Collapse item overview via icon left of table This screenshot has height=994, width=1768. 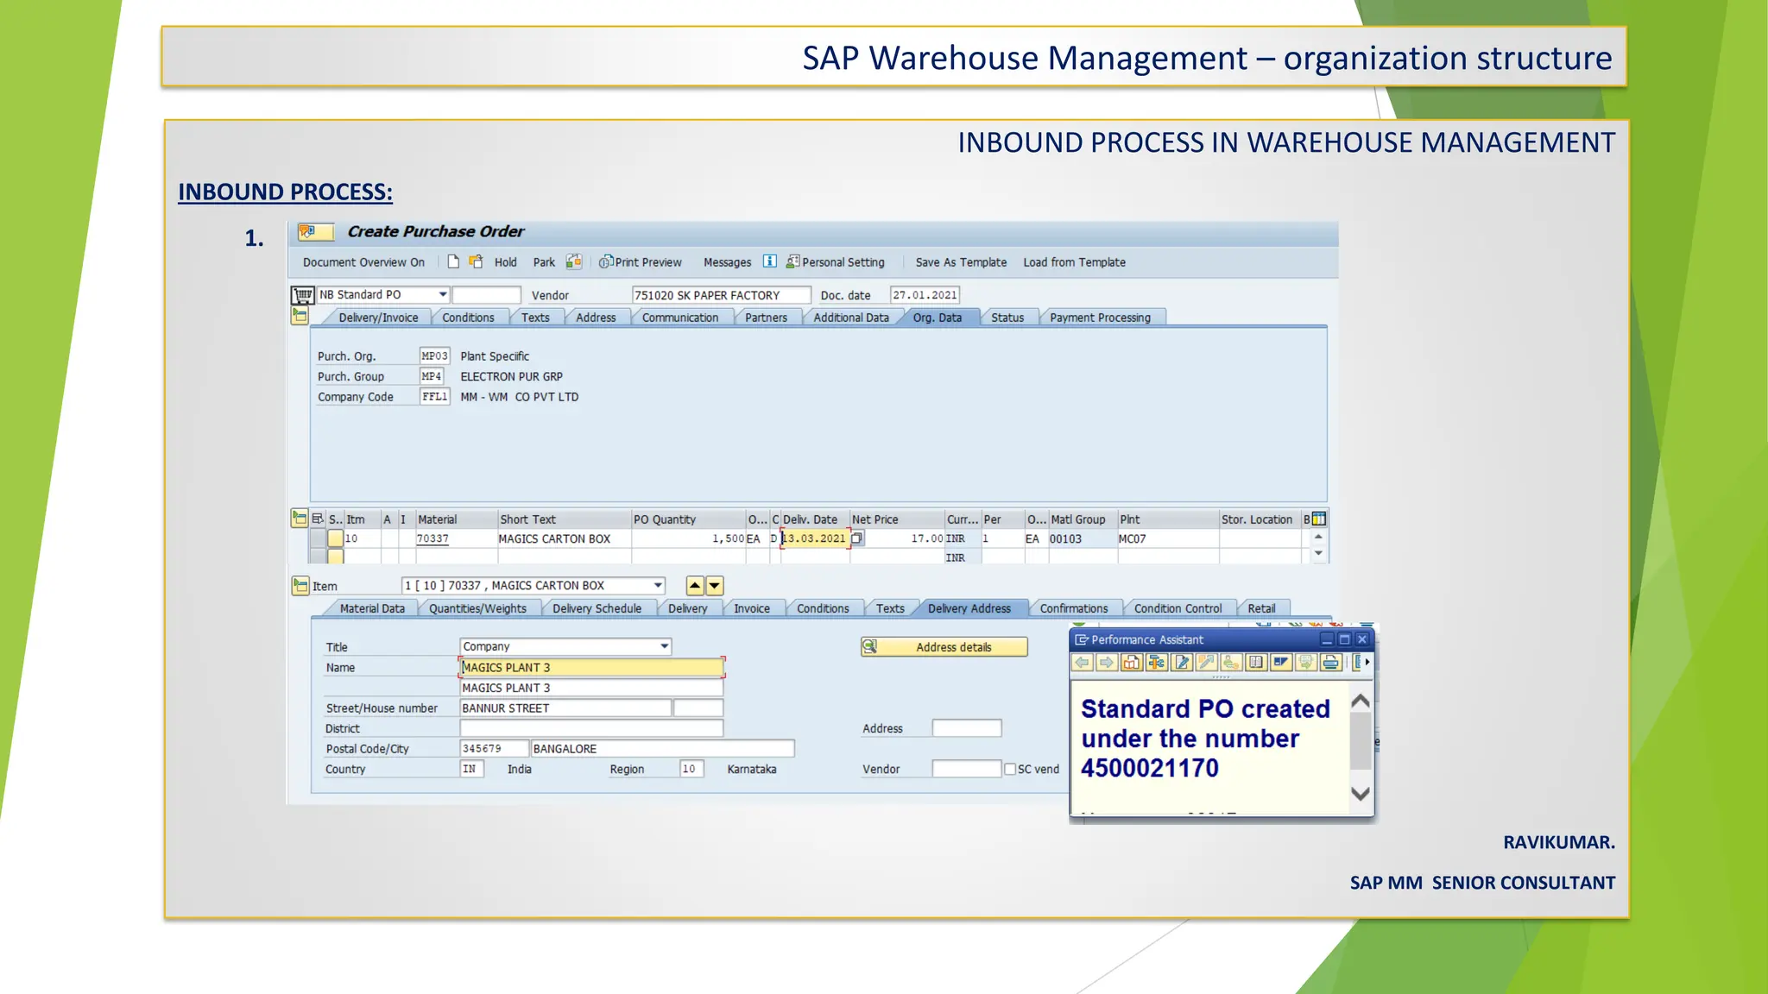[300, 518]
